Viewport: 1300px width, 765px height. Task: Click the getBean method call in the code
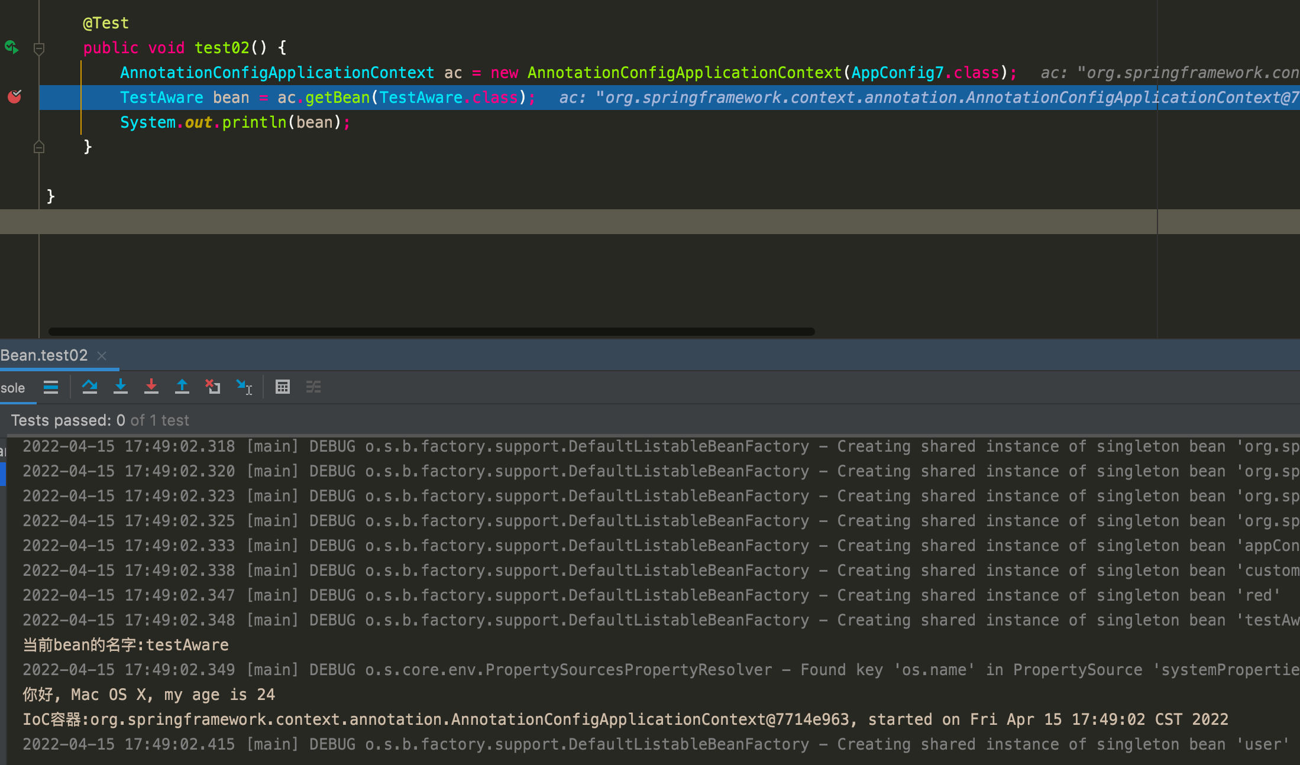pos(337,98)
